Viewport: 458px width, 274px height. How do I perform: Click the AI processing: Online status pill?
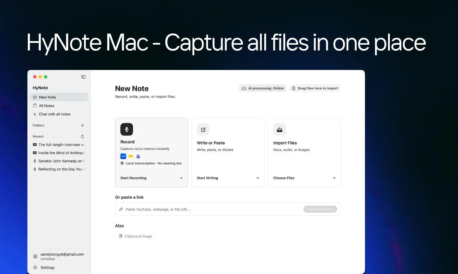(x=263, y=88)
